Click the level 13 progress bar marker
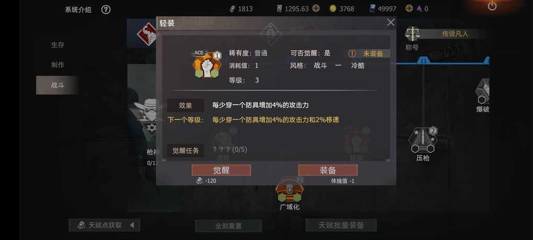 point(423,61)
